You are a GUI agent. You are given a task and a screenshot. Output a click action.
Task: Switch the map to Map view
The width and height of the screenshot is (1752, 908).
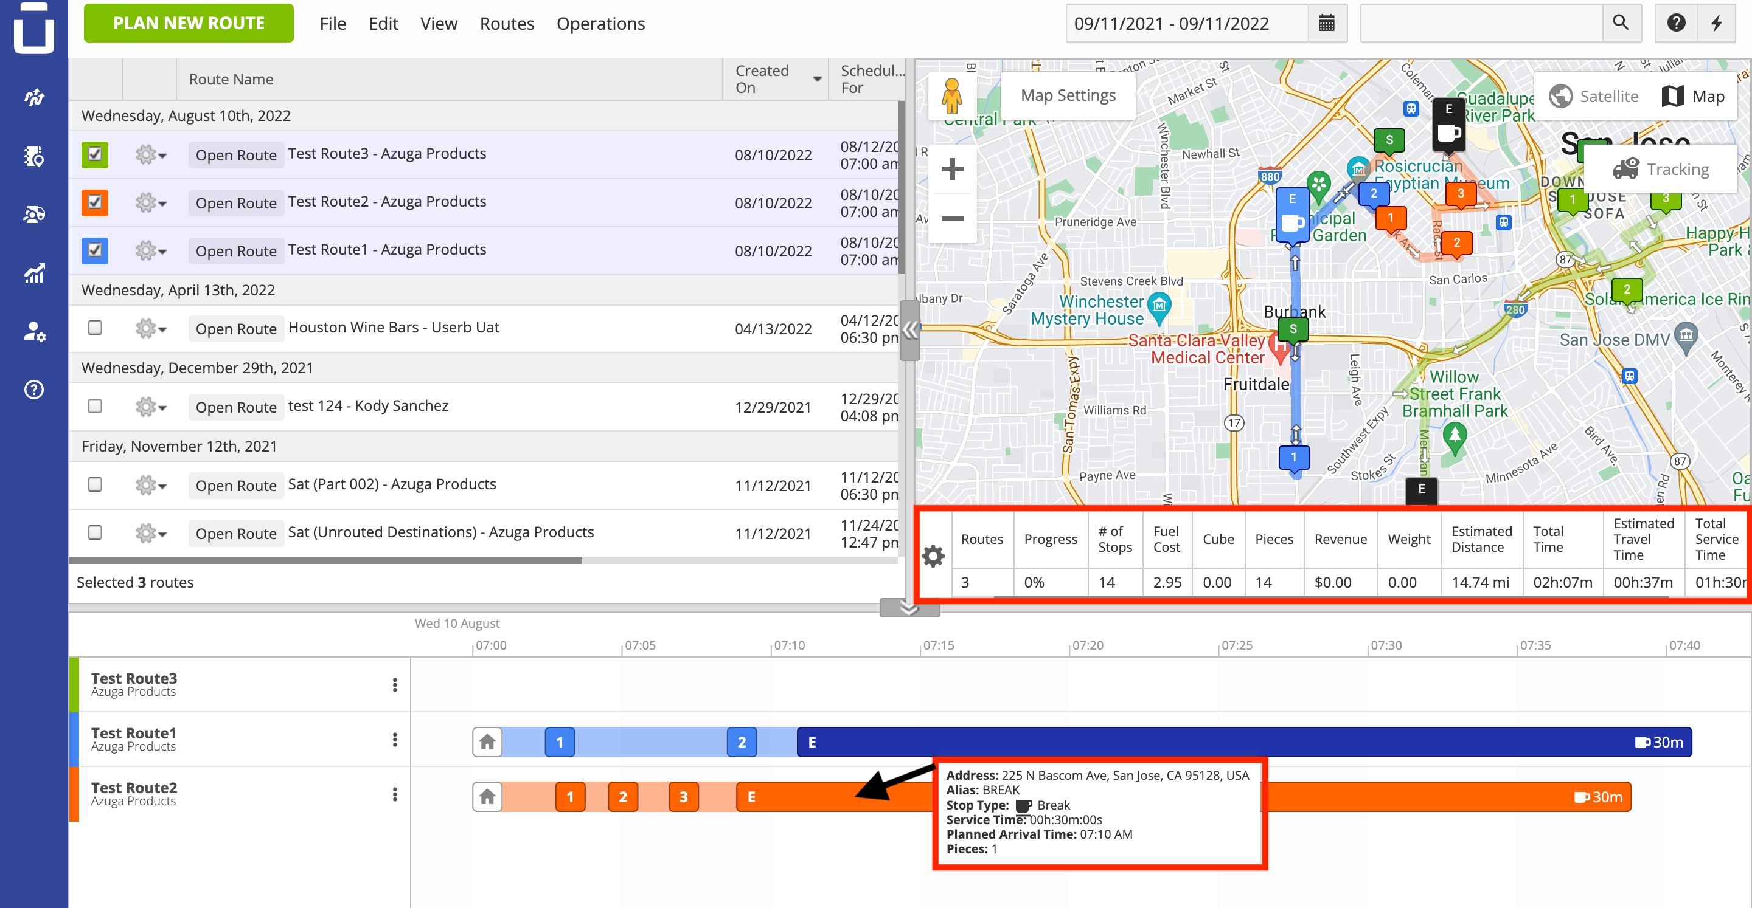[x=1694, y=97]
